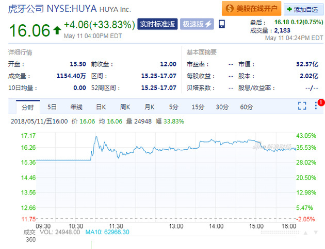Click 美股在线开户 orange account button
Screen dimensions: 325x249
point(251,9)
